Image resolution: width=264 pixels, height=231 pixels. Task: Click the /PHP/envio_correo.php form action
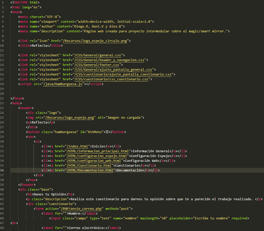pyautogui.click(x=81, y=209)
